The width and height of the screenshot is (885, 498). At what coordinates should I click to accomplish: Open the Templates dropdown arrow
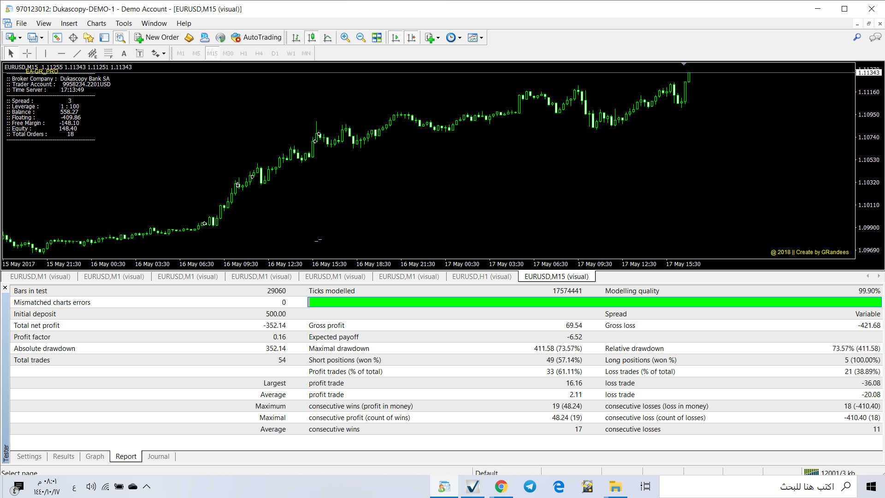(x=481, y=38)
